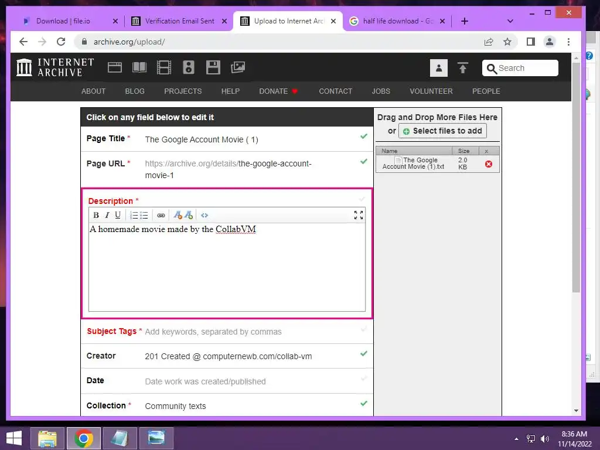Screen dimensions: 600x450
Task: Edit the Page URL field
Action: 227,169
